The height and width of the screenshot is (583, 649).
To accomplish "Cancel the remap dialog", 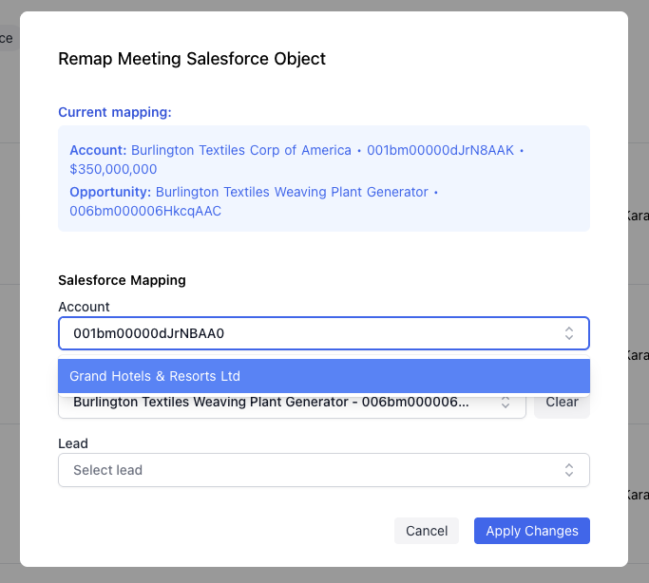I will [x=426, y=531].
